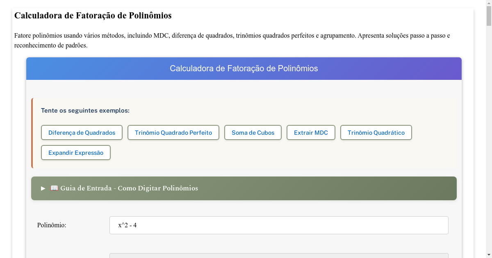
Task: Click inside the Polinômio input field
Action: tap(279, 225)
